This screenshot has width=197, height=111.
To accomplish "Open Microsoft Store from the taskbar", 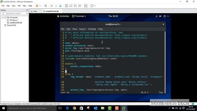I will [x=81, y=108].
